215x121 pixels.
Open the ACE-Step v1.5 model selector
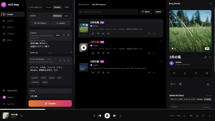point(35,7)
